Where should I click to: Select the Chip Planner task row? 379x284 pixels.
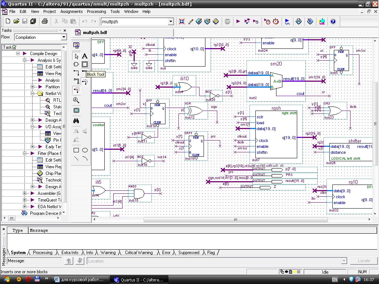point(49,173)
